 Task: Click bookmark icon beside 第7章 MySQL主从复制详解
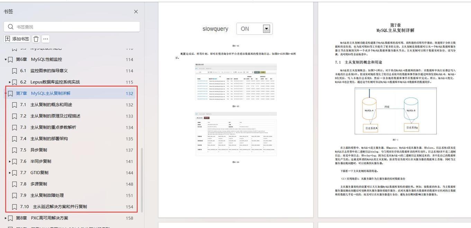(10, 93)
